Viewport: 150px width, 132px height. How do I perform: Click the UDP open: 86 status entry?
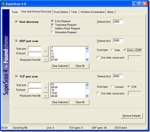click(102, 128)
